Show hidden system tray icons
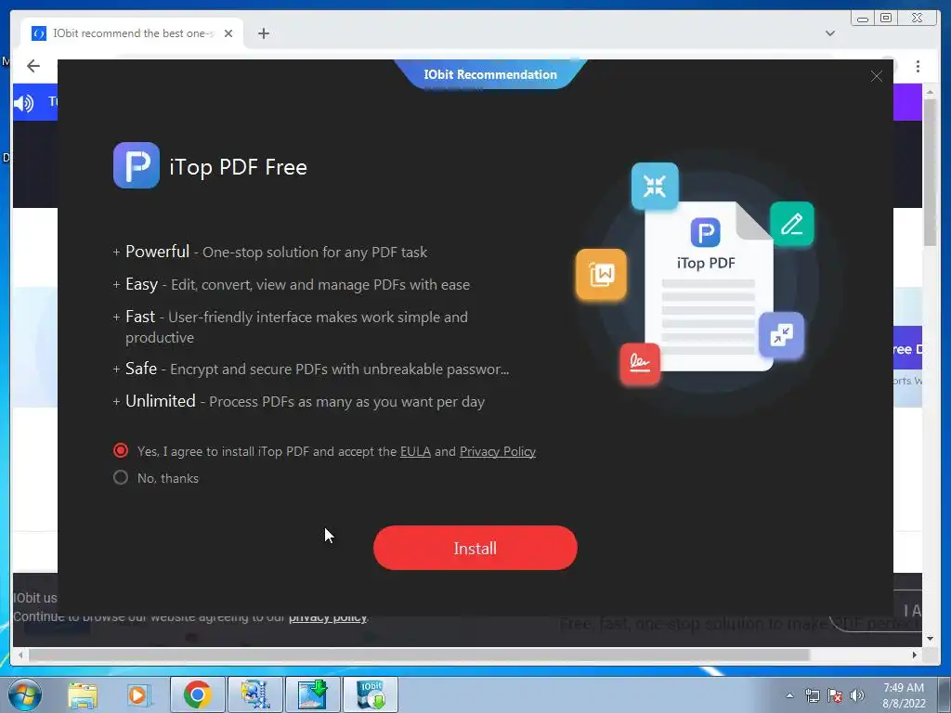 (x=789, y=695)
